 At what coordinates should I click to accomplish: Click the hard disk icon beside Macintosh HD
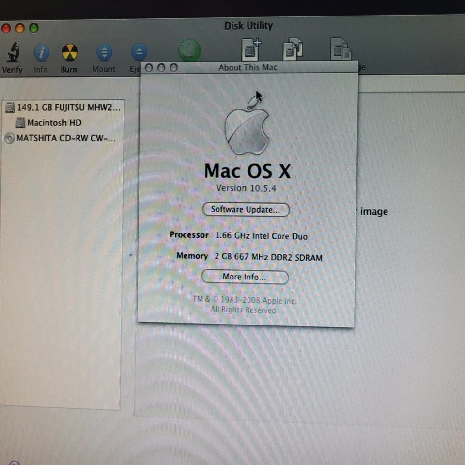20,123
